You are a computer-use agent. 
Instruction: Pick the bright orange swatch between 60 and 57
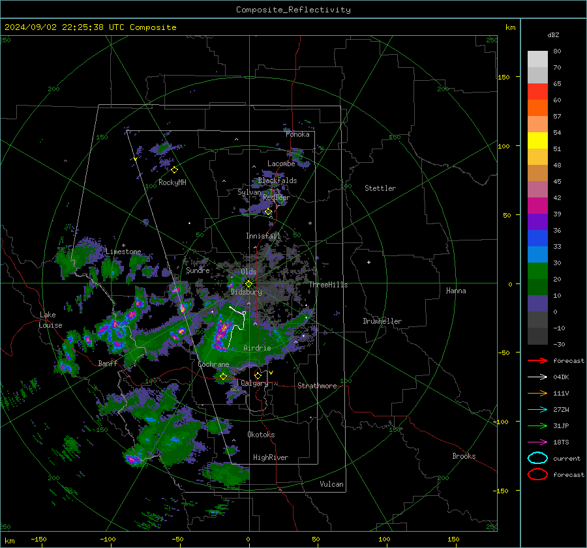click(537, 108)
